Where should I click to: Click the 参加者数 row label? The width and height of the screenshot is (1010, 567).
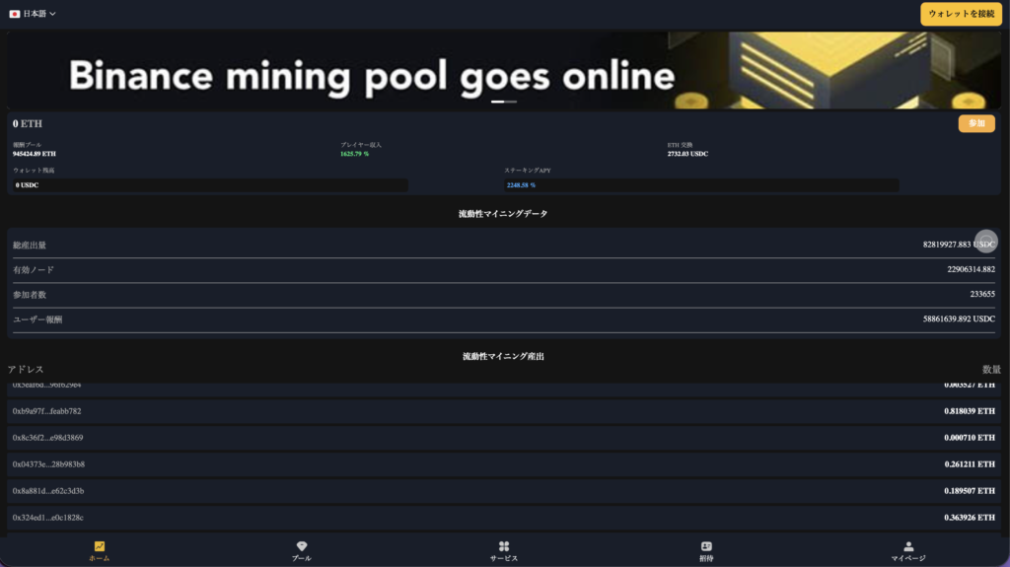coord(30,295)
